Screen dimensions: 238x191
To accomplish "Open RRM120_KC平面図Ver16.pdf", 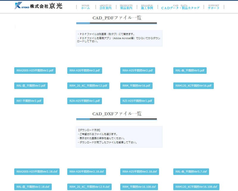I will click(x=193, y=86).
